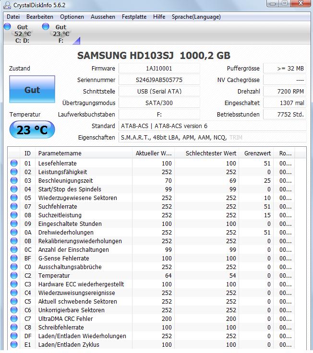Image resolution: width=313 pixels, height=353 pixels.
Task: Click the Schnittstelle field USB (Serial ATA)
Action: click(159, 92)
